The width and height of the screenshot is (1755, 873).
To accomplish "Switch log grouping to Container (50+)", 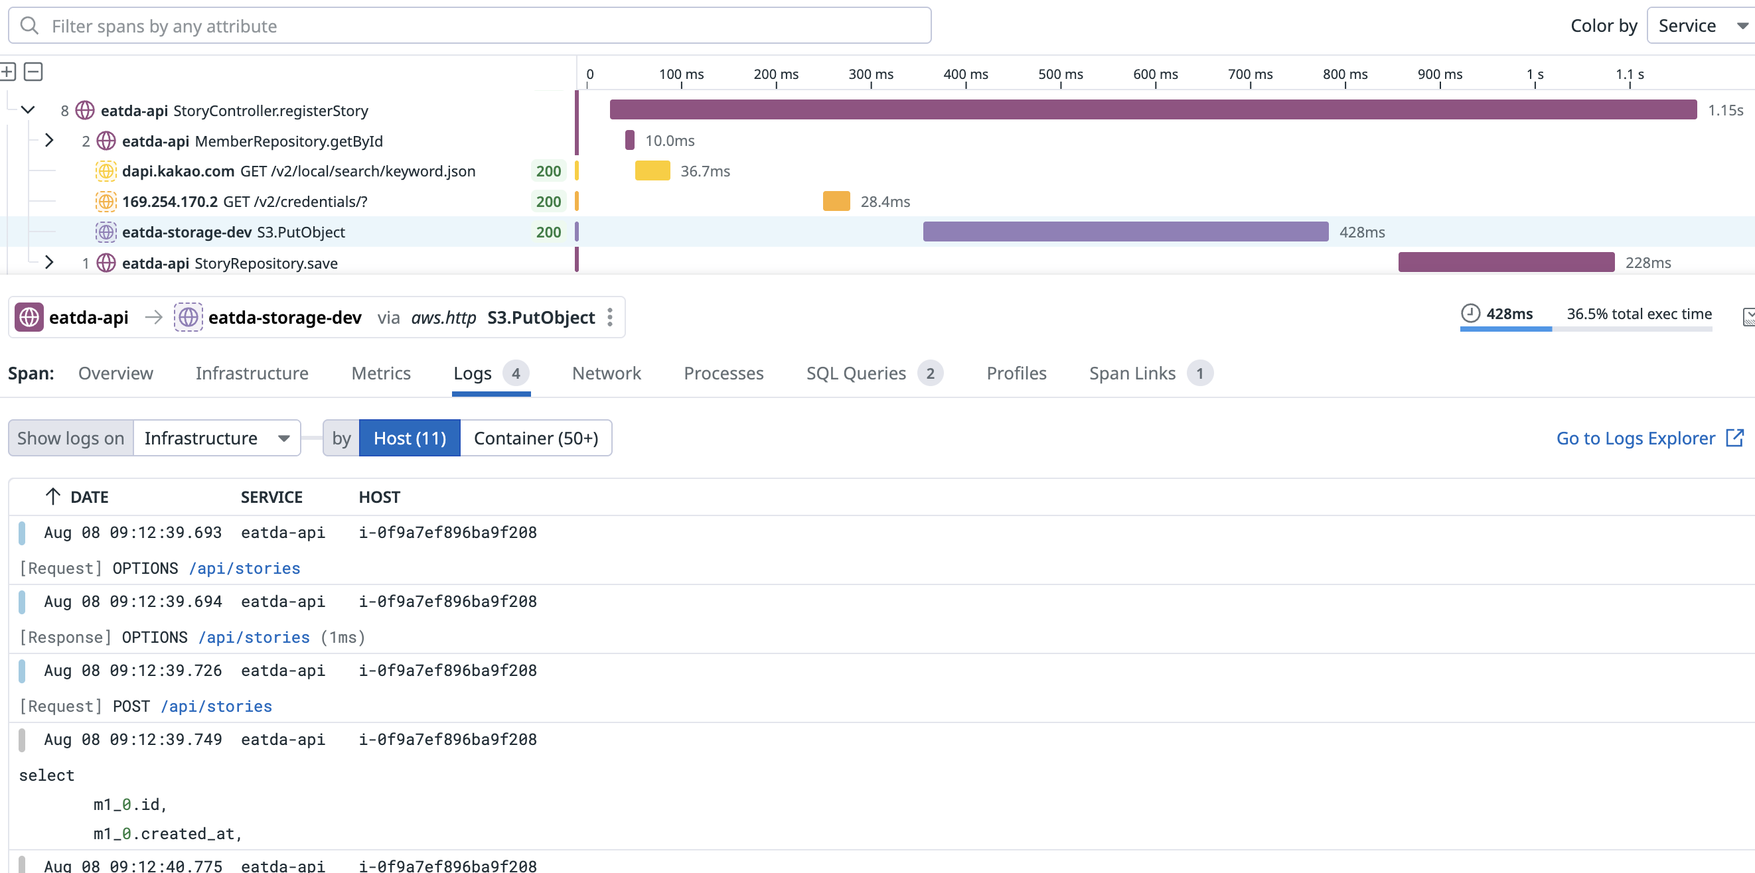I will tap(536, 438).
